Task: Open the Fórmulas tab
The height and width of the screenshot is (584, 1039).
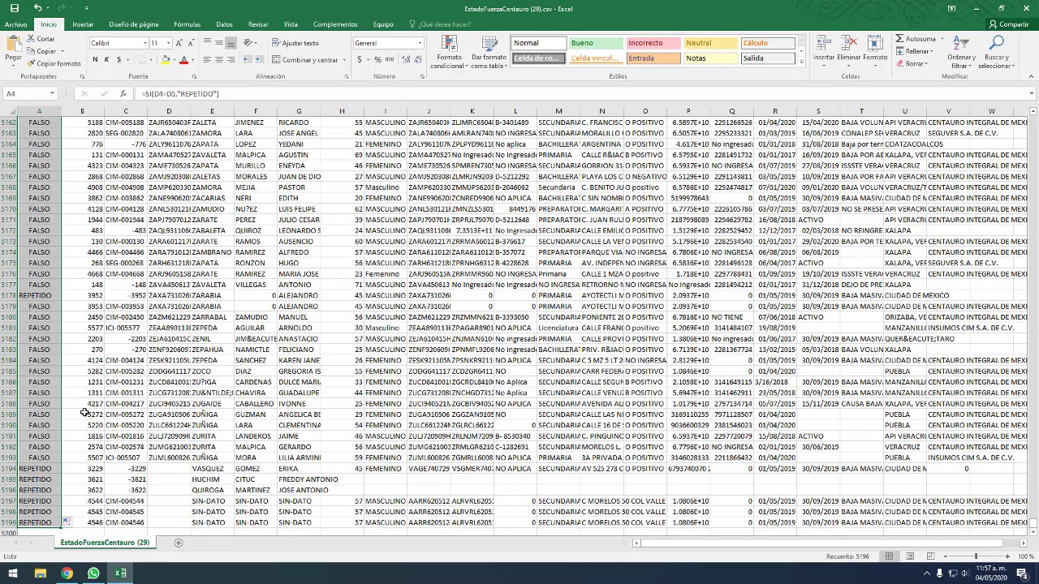Action: [x=187, y=24]
